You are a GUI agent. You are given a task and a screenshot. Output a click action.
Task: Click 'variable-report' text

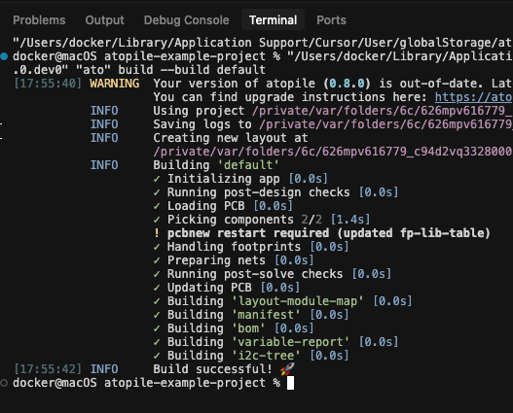coord(290,342)
